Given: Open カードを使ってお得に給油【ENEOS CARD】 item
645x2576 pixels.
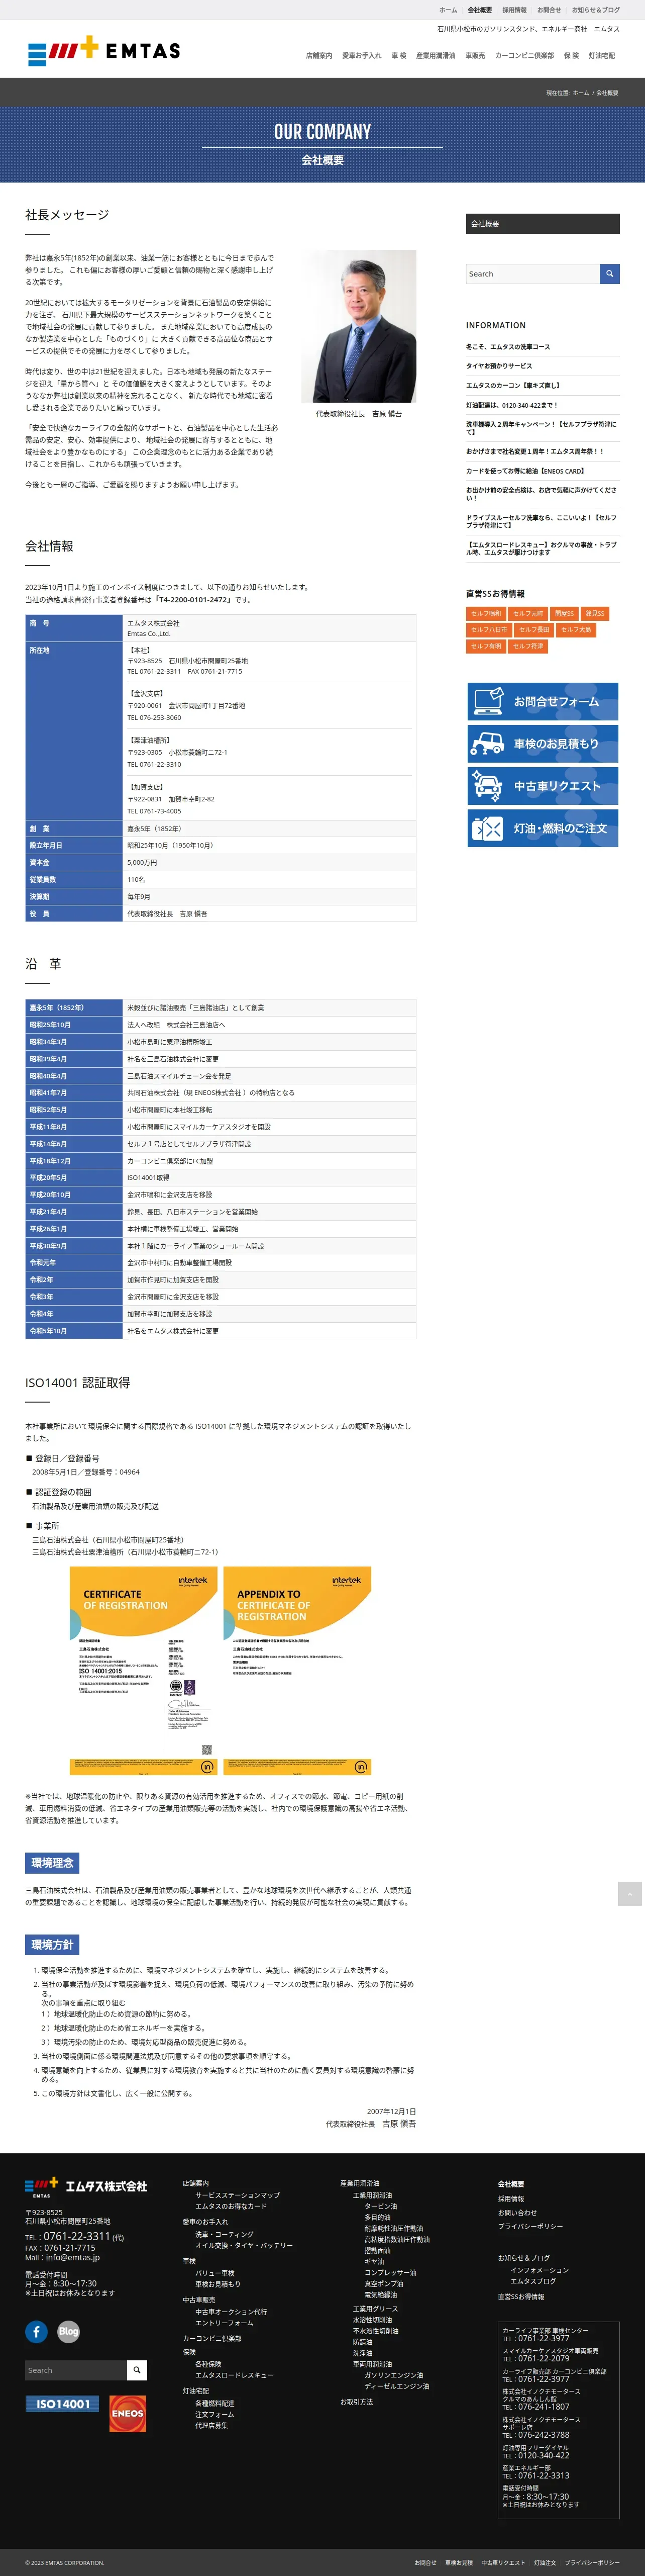Looking at the screenshot, I should coord(525,471).
